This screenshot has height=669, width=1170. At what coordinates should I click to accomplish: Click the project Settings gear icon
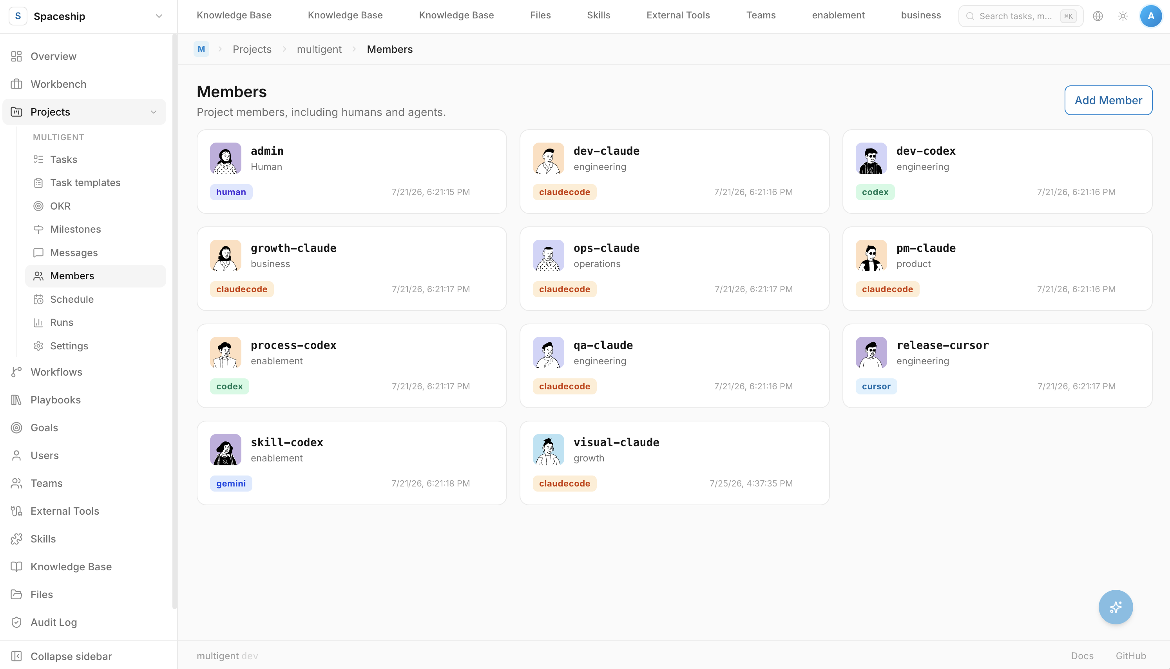39,346
